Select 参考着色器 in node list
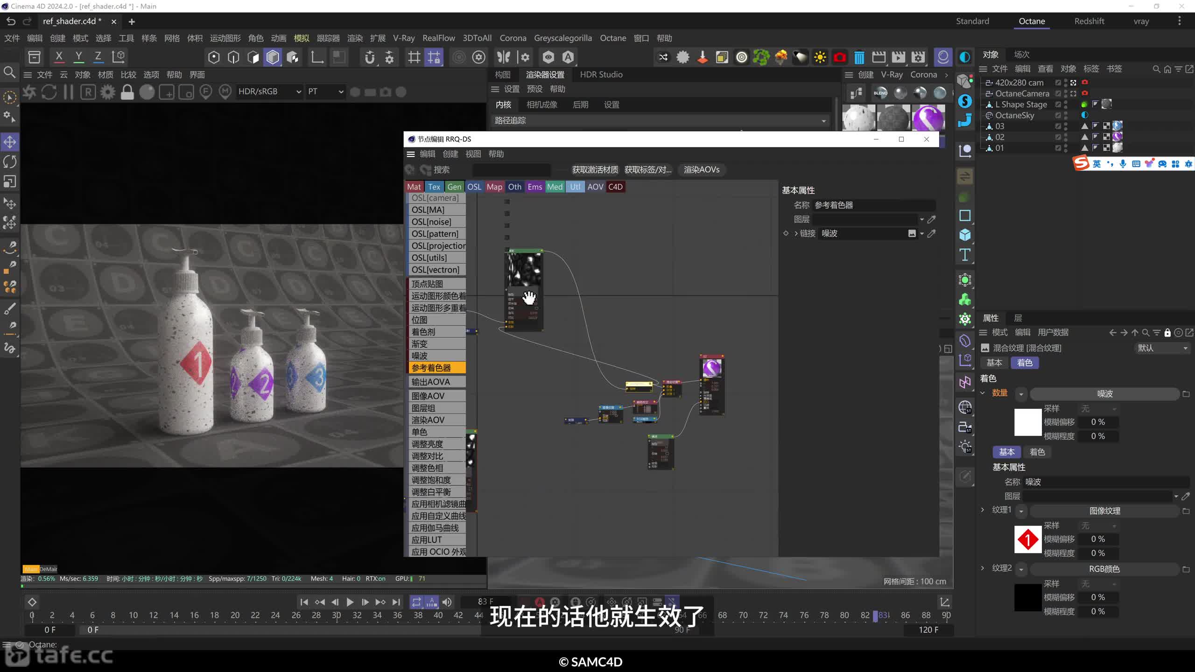 [437, 368]
